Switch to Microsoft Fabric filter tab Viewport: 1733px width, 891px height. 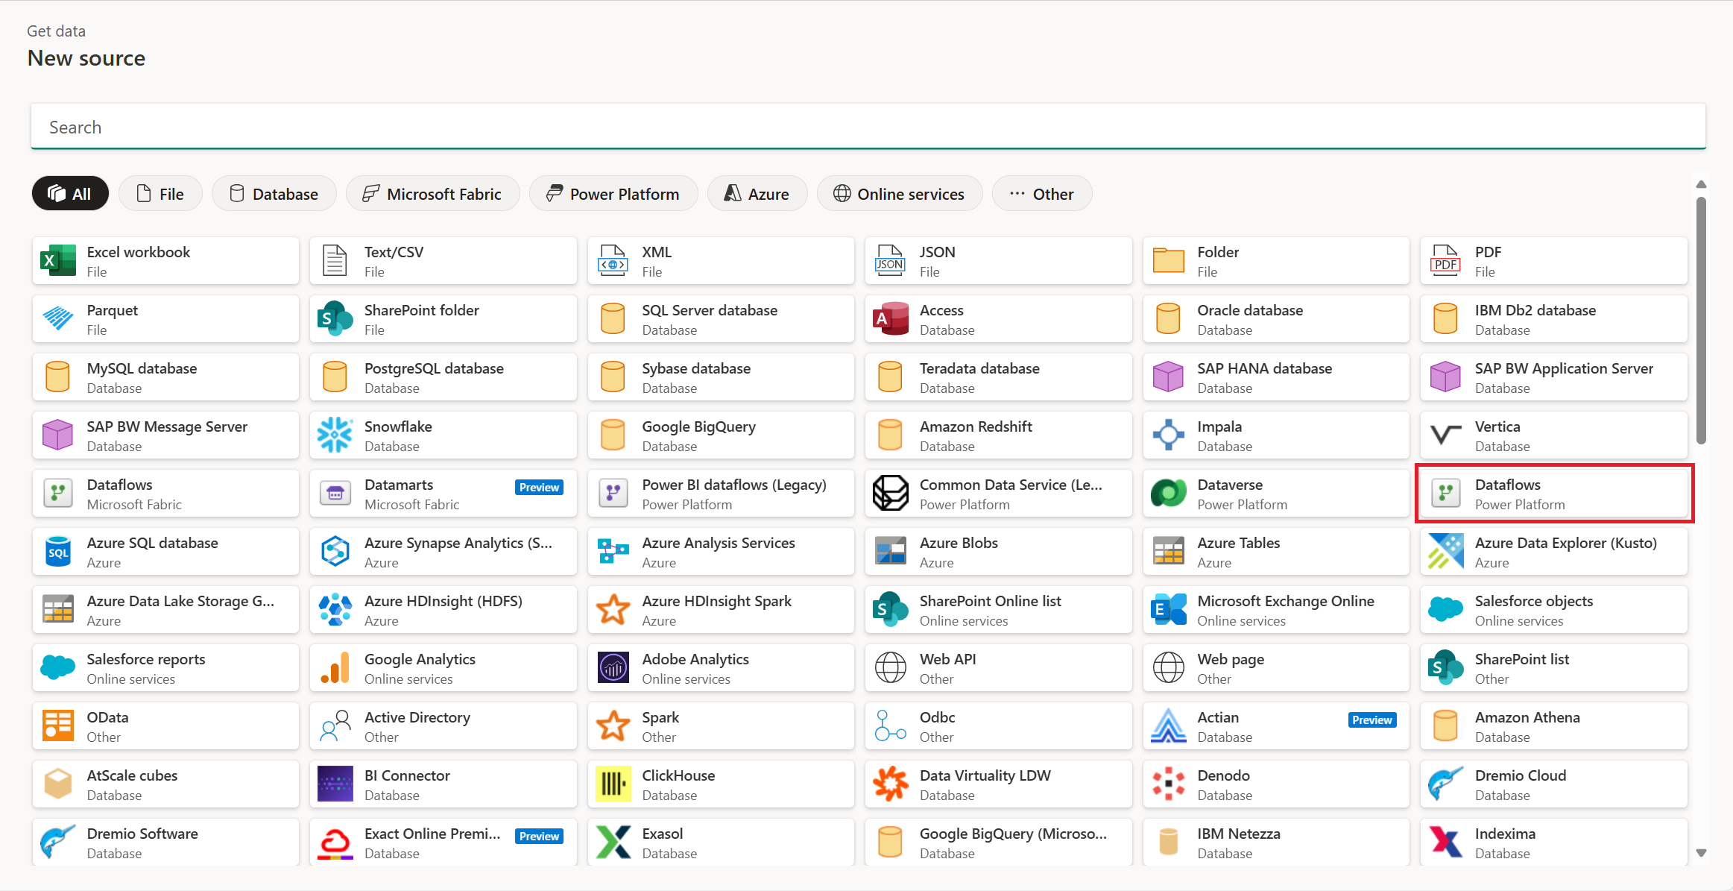coord(432,194)
